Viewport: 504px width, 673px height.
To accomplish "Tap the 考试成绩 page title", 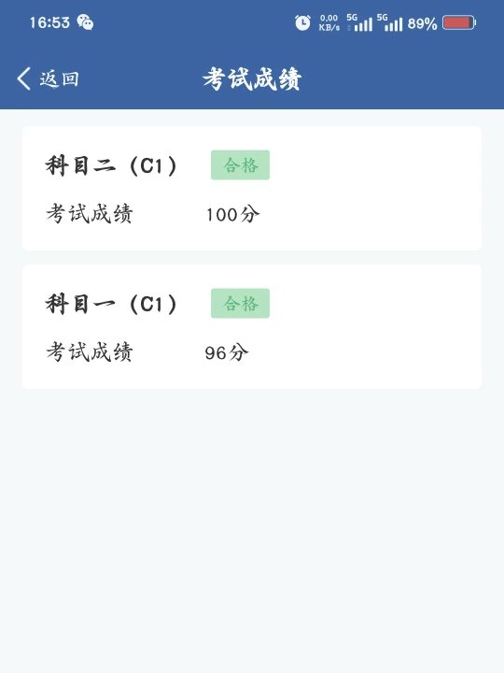I will [252, 79].
